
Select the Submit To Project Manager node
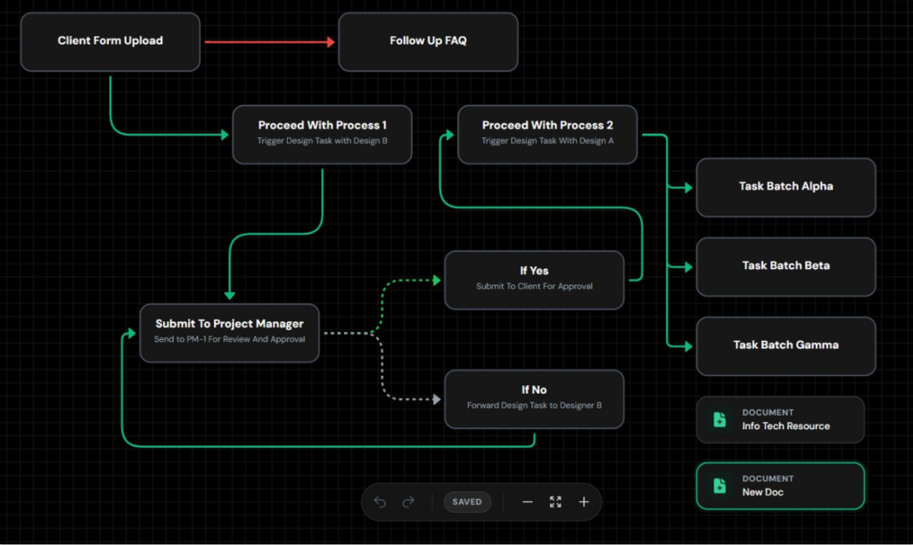coord(229,331)
